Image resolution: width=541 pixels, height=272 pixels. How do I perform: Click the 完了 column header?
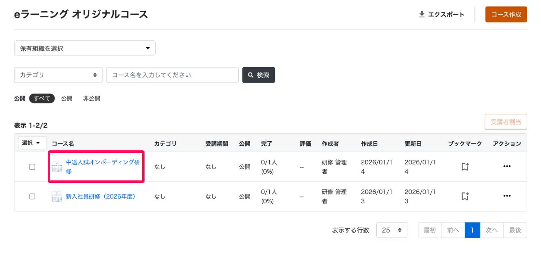267,144
